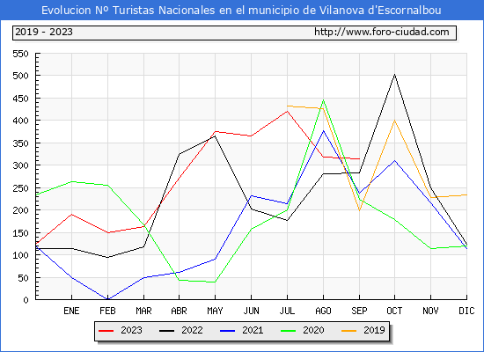484x352 pixels.
Task: Open the foro-ciudad.com URL text
Action: pyautogui.click(x=382, y=32)
